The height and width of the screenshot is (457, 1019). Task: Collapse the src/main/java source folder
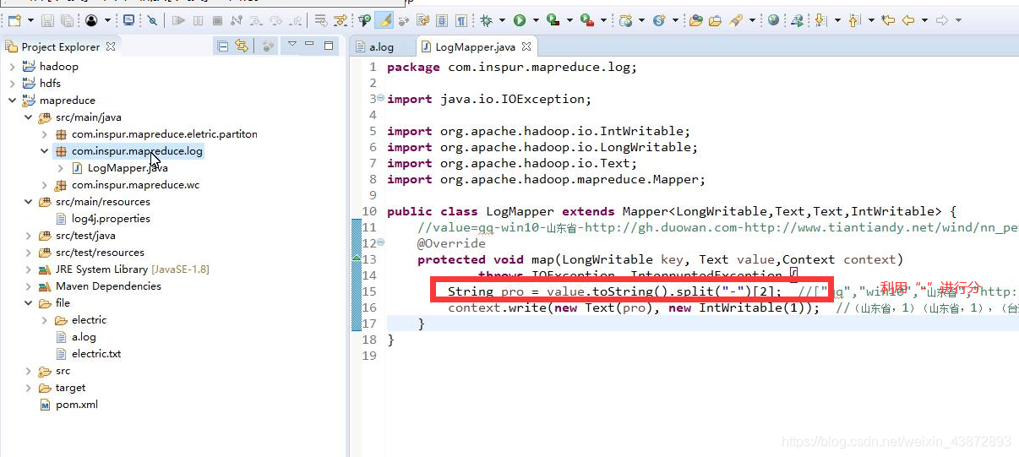[x=28, y=117]
